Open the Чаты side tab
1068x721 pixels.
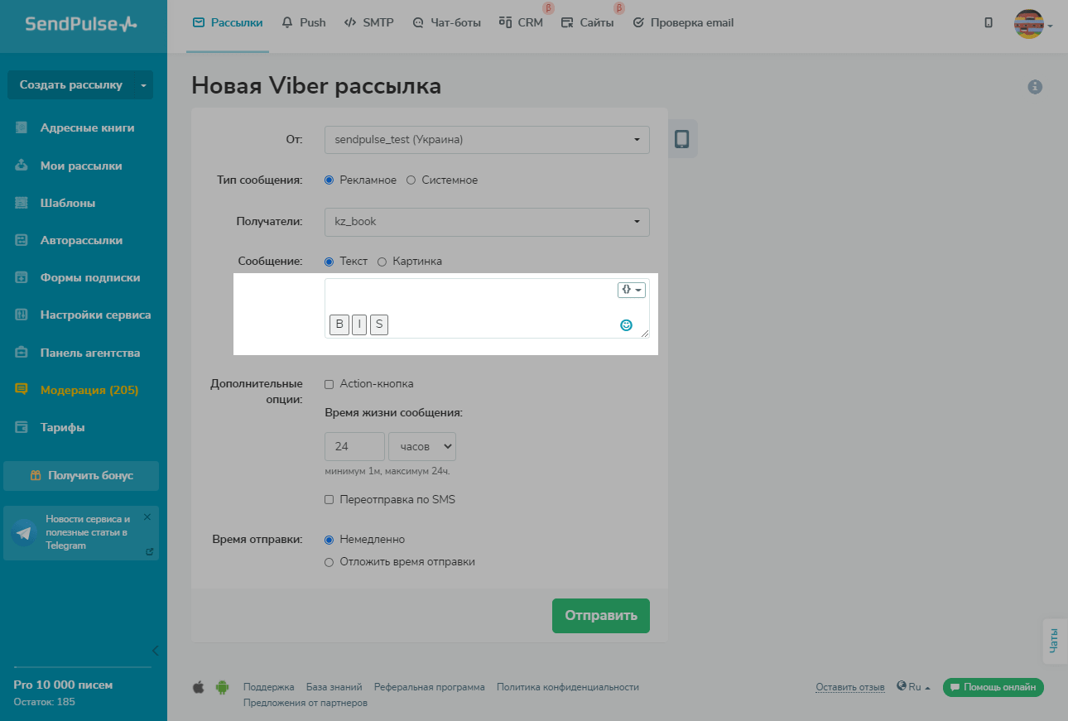[1054, 642]
